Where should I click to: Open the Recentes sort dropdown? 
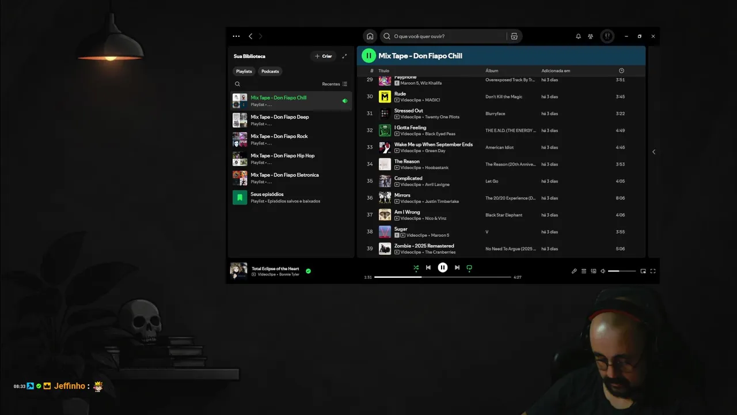tap(335, 84)
